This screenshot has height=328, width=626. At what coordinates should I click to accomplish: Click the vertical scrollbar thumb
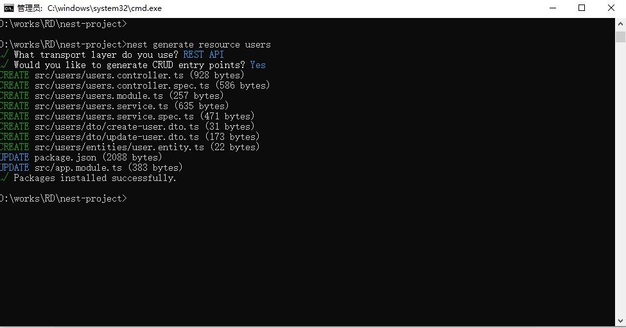pyautogui.click(x=620, y=37)
